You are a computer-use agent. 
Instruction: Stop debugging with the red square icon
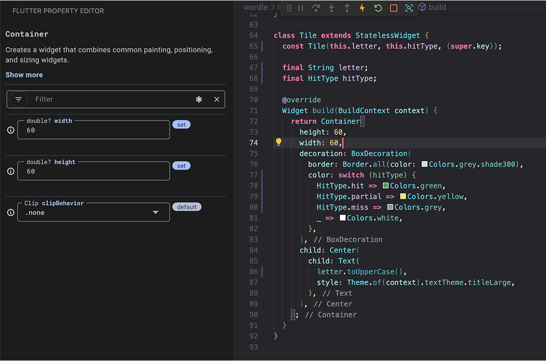394,7
